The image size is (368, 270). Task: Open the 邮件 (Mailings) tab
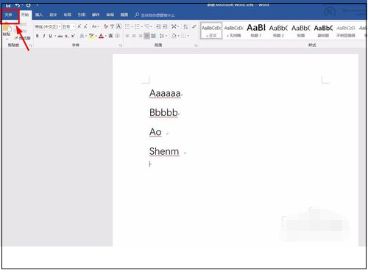coord(96,15)
